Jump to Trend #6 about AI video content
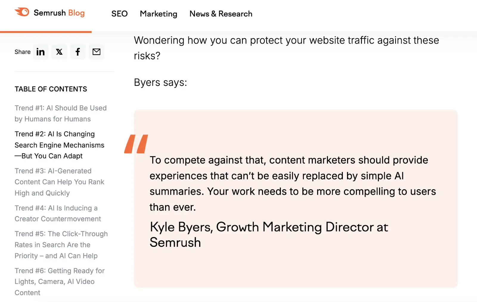 (59, 281)
